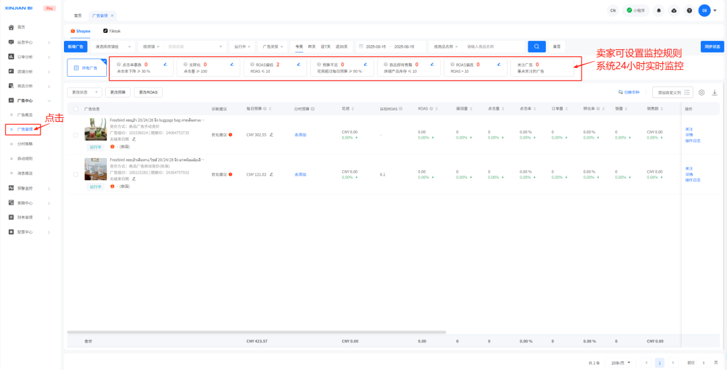Click the 每日预算 column sort icon

[x=270, y=109]
